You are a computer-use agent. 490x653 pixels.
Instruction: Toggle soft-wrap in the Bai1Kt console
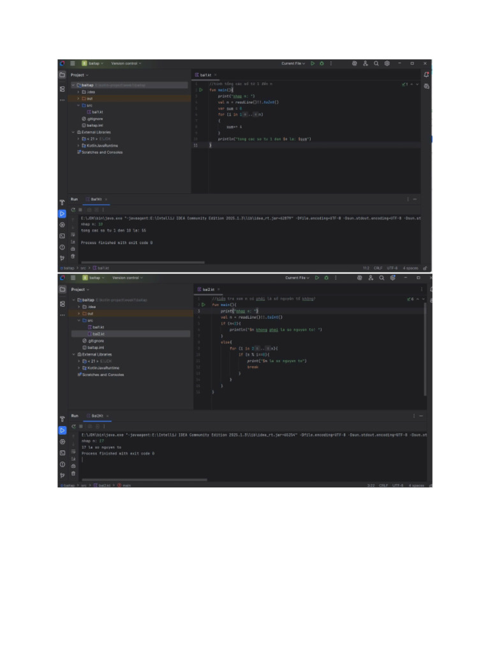73,235
